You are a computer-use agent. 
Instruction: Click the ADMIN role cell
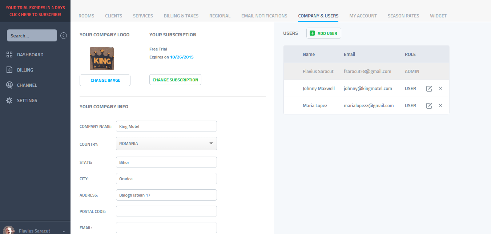412,72
